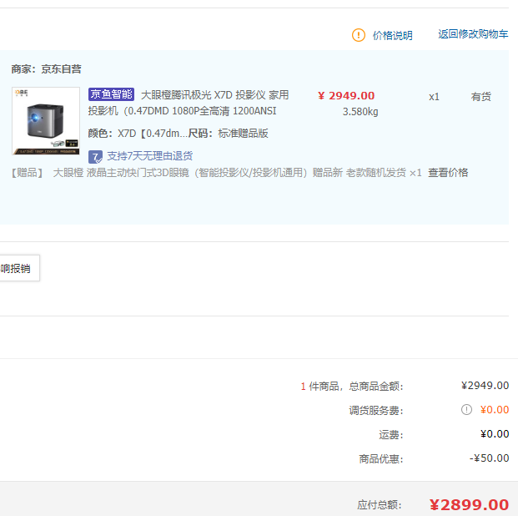Click the total goods amount ¥2949.00

[x=485, y=386]
